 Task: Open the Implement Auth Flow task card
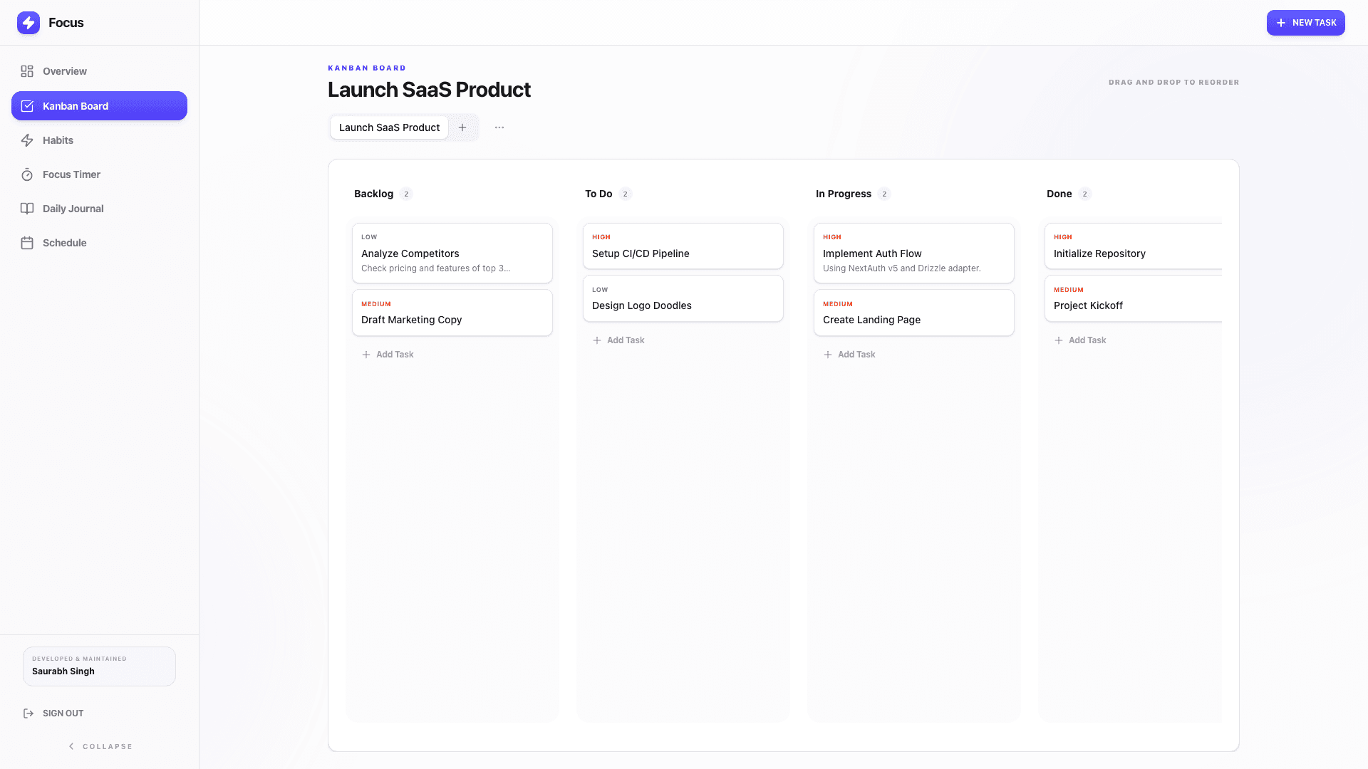pyautogui.click(x=914, y=253)
